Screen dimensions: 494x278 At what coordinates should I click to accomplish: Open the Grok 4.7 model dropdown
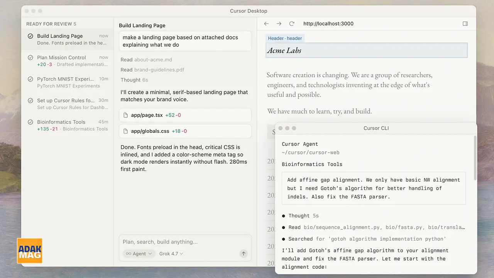point(171,254)
